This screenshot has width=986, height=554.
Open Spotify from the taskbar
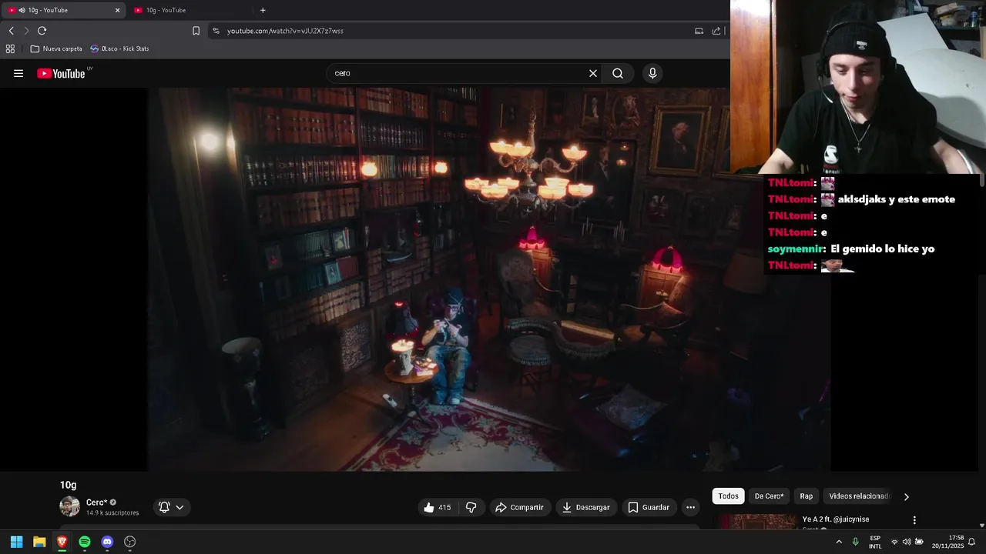85,542
